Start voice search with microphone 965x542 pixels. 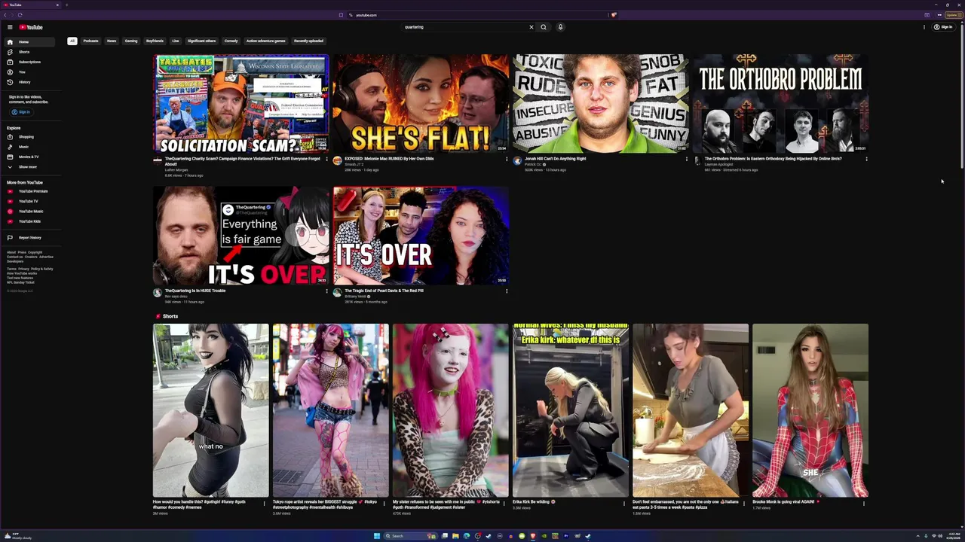click(560, 27)
